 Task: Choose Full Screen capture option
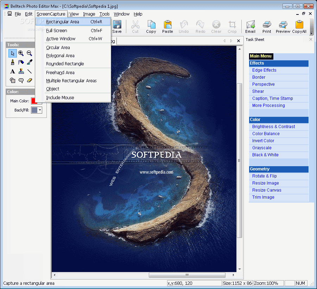(74, 31)
